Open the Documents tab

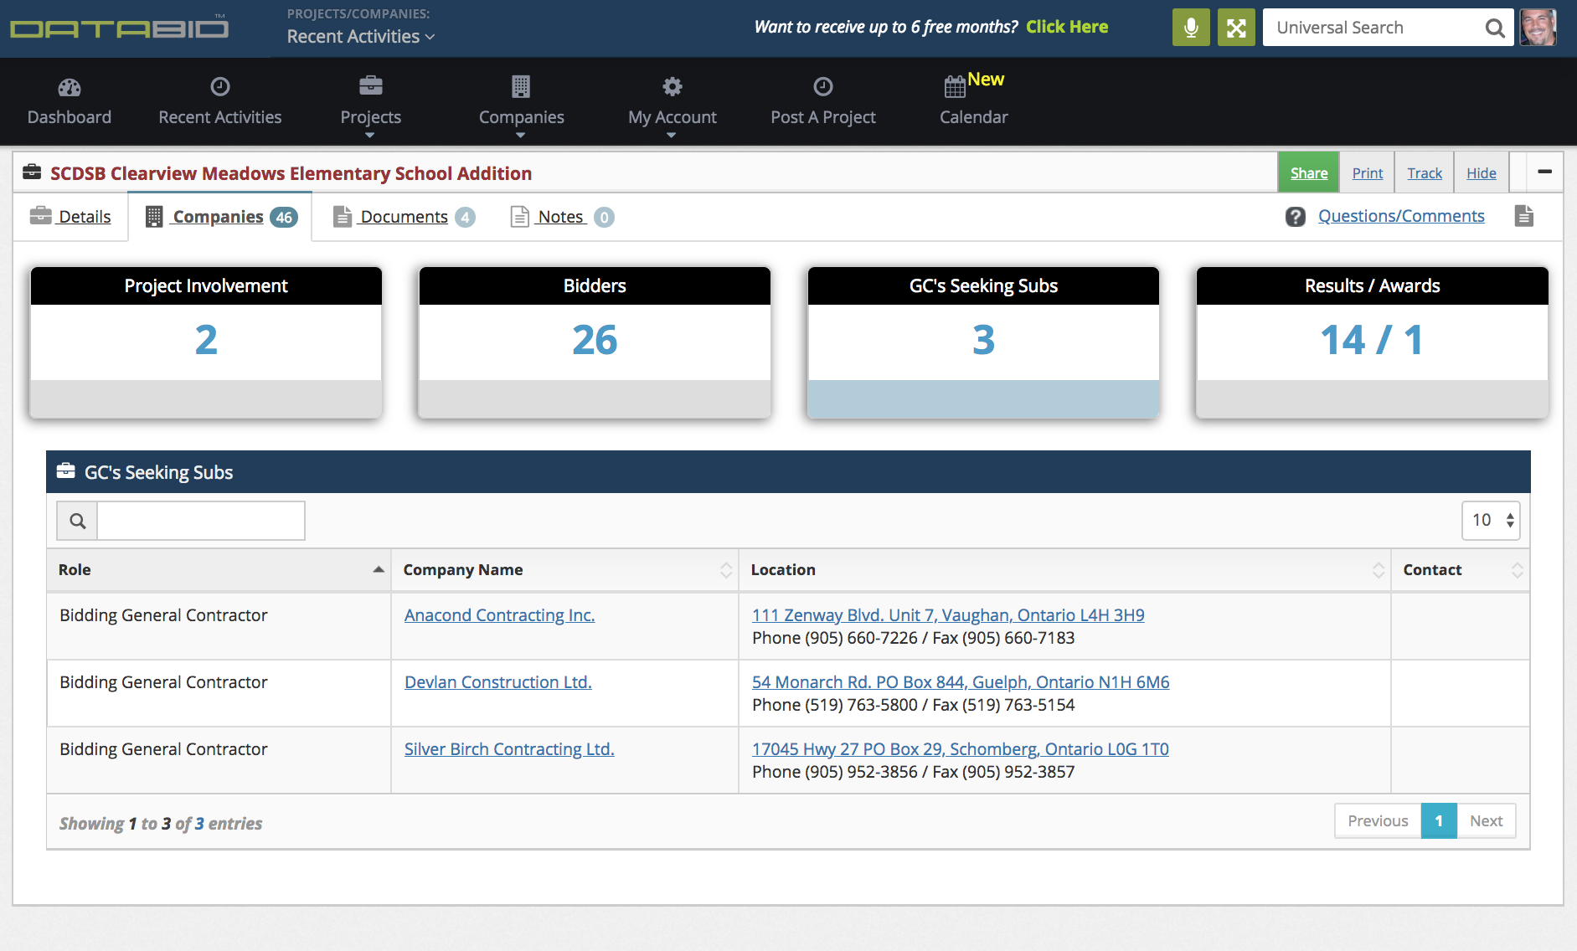404,217
